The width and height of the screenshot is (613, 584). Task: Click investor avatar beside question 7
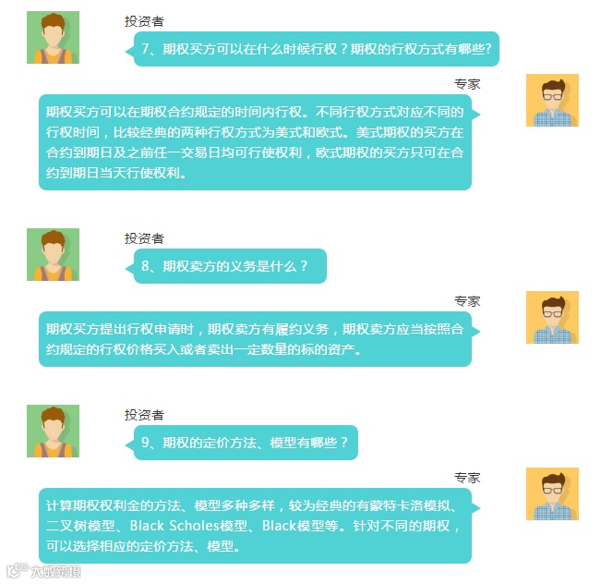(x=53, y=37)
